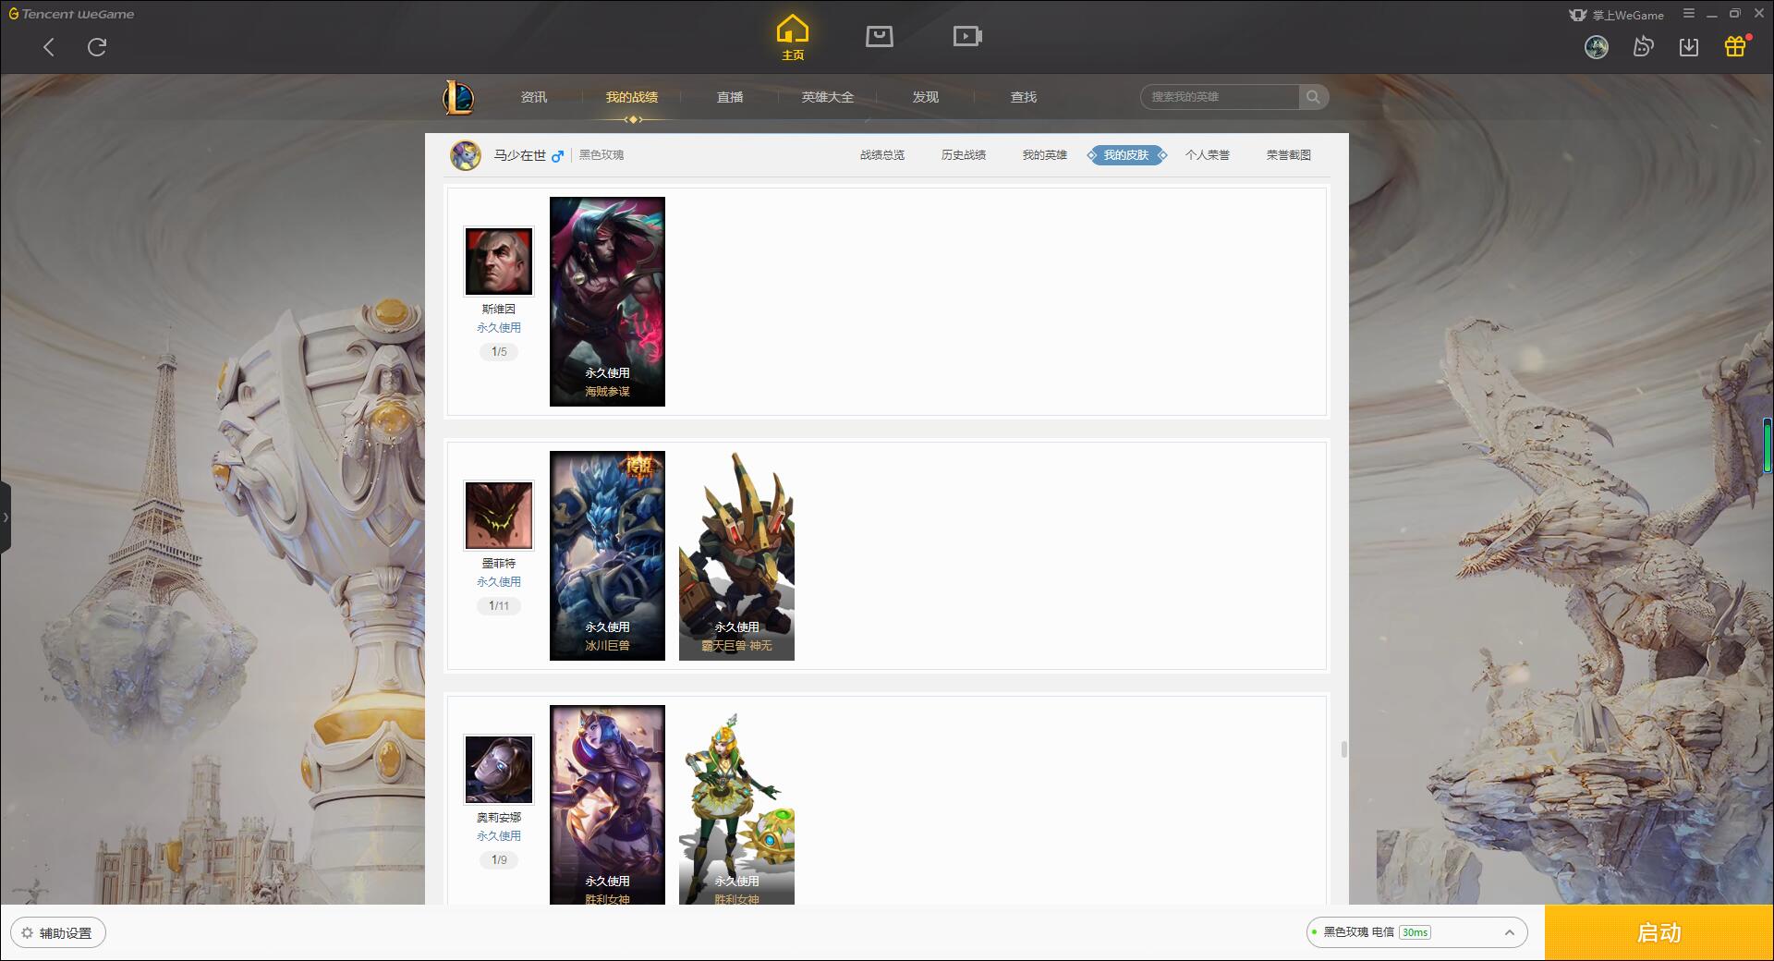
Task: Click the 马少在世 username
Action: tap(520, 155)
